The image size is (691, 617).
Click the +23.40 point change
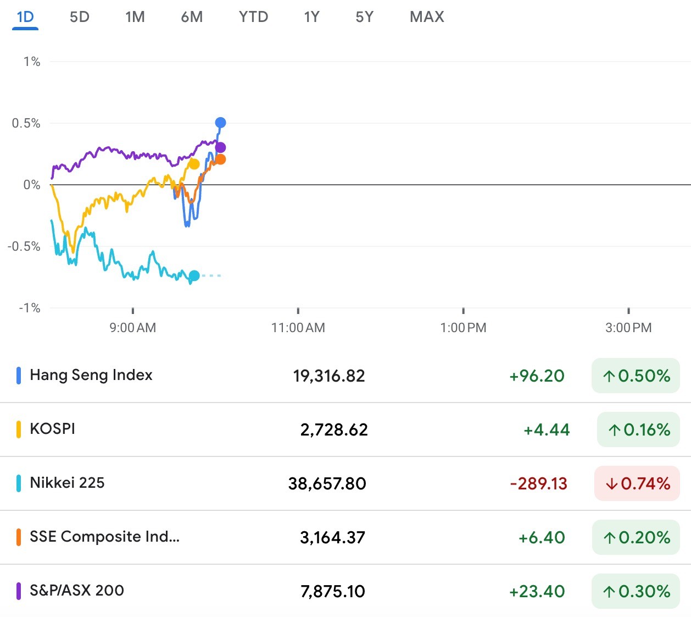[537, 592]
